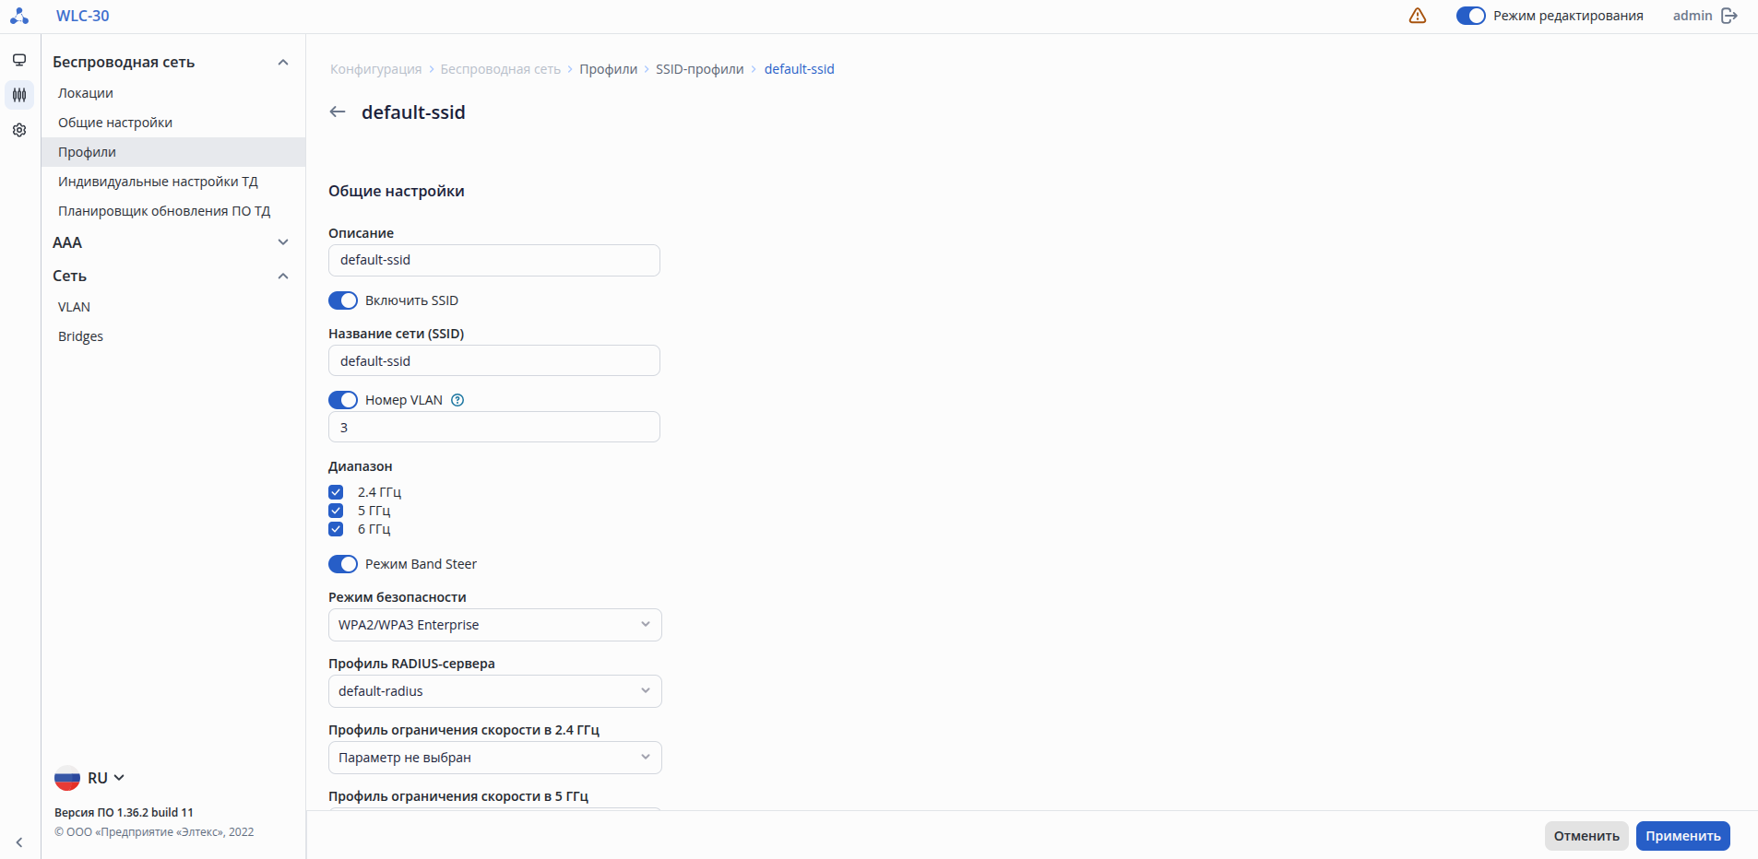Open the configuration sliders icon in rail
This screenshot has height=859, width=1758.
19,95
